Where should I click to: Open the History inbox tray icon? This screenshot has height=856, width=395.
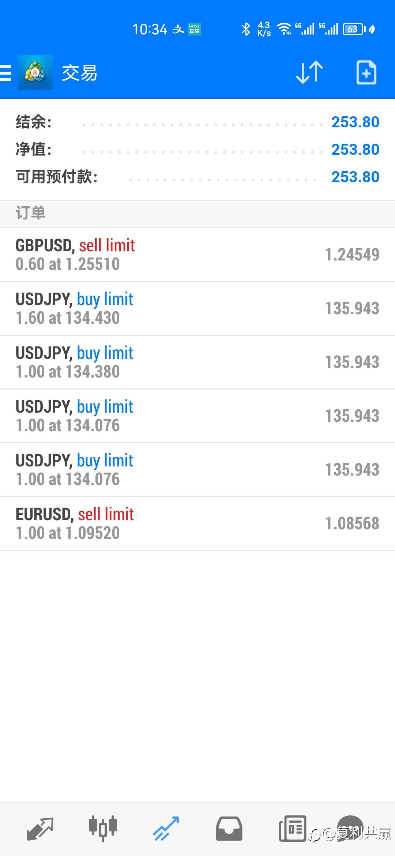pos(229,829)
